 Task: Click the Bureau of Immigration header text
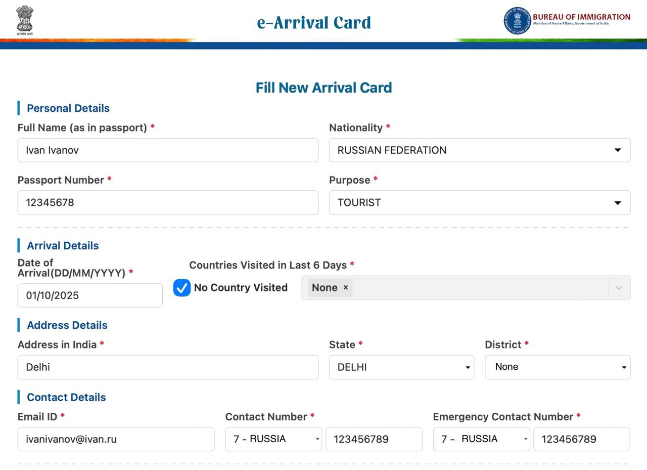coord(581,17)
